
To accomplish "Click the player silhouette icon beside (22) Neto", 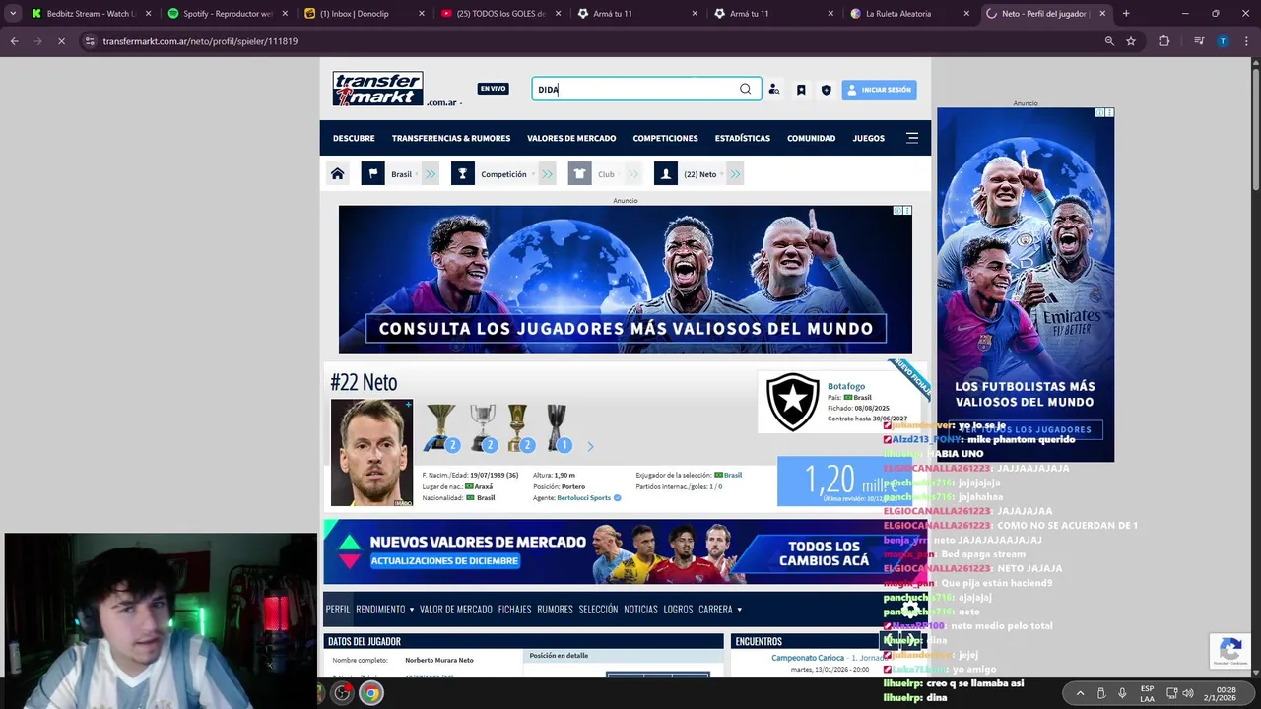I will (x=666, y=174).
